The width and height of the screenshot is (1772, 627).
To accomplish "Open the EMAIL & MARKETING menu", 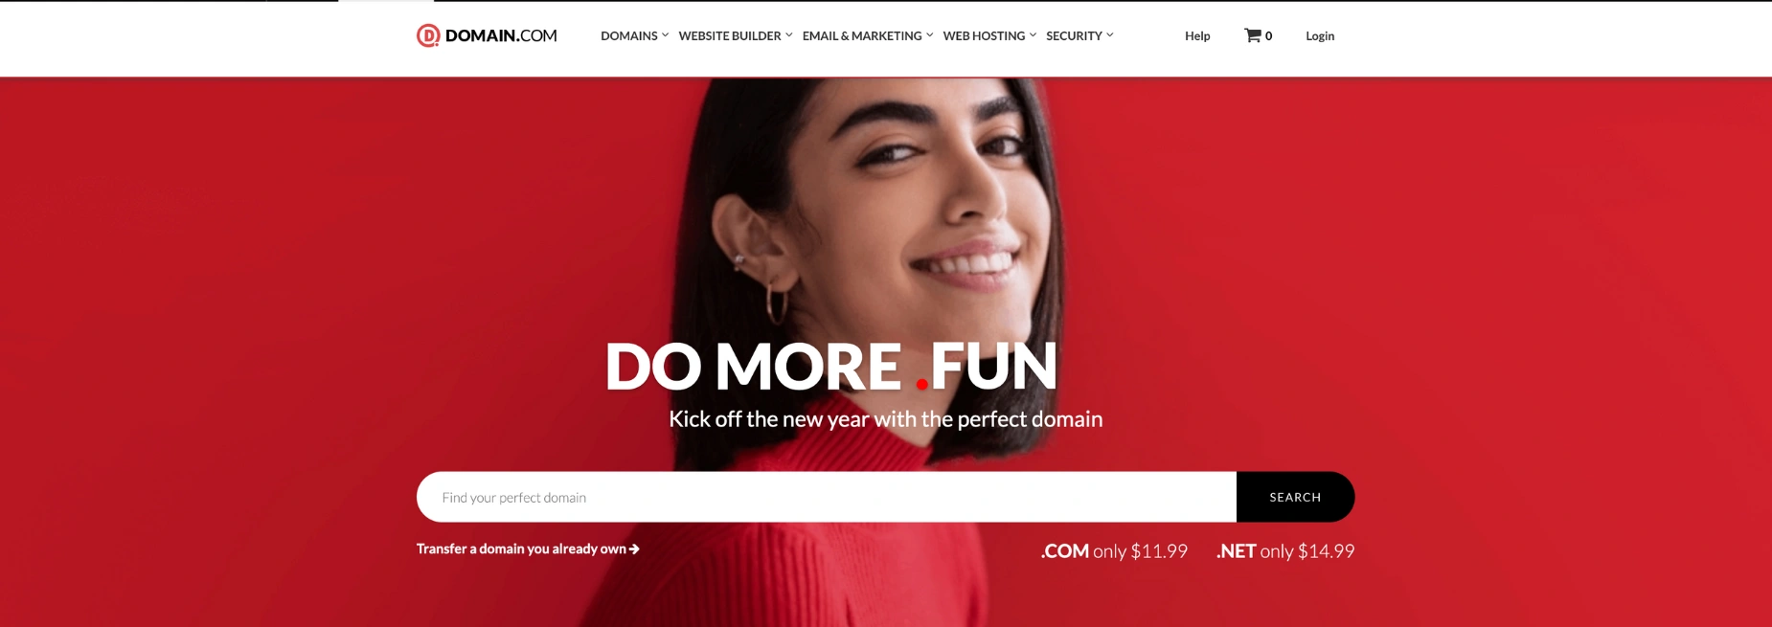I will click(862, 35).
